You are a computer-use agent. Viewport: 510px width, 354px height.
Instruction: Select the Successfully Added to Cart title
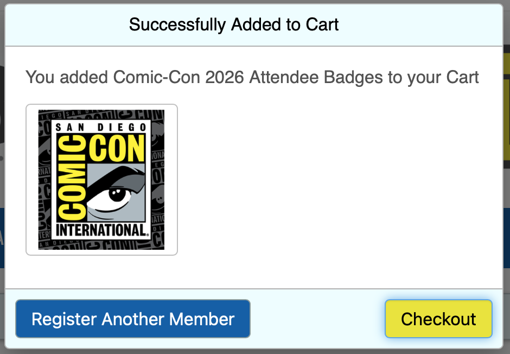pos(234,24)
